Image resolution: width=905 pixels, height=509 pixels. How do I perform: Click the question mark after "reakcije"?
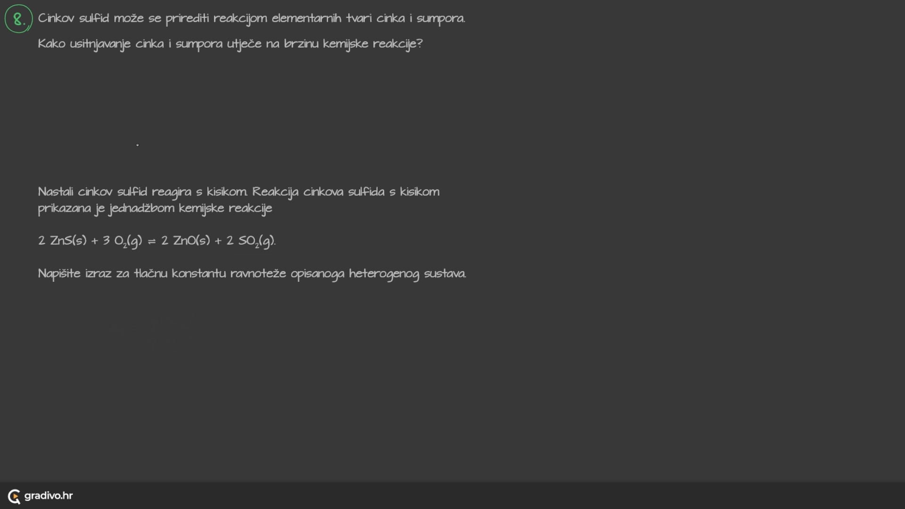pos(420,44)
